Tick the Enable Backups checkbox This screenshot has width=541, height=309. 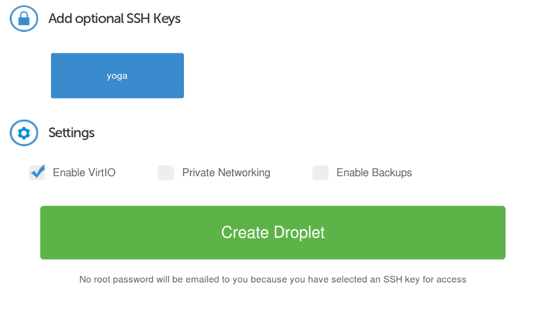pyautogui.click(x=320, y=173)
